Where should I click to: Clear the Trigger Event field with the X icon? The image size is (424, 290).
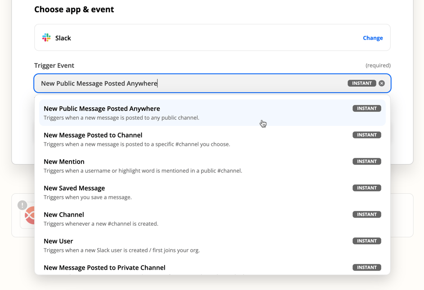coord(382,83)
